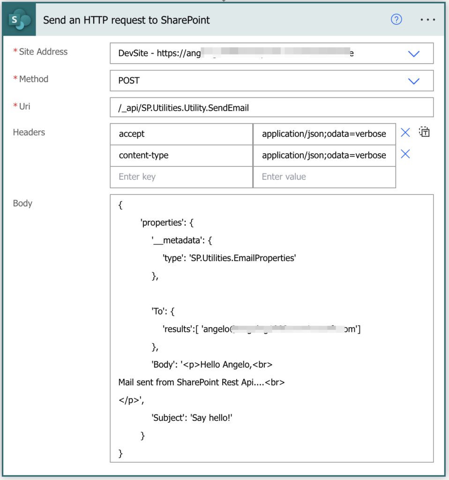Click the Headers label
449x480 pixels.
(x=29, y=132)
